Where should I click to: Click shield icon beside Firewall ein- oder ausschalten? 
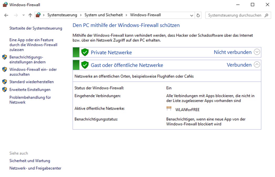[x=4, y=69]
